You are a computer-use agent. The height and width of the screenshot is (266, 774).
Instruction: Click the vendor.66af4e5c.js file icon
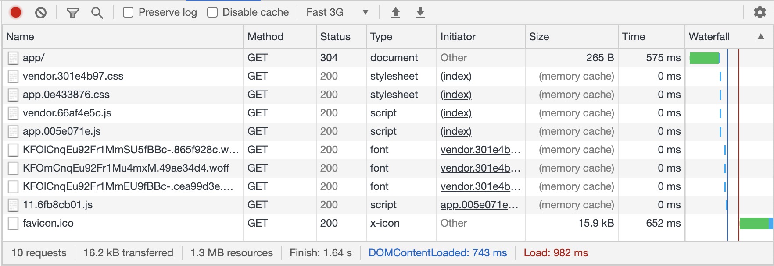coord(13,113)
